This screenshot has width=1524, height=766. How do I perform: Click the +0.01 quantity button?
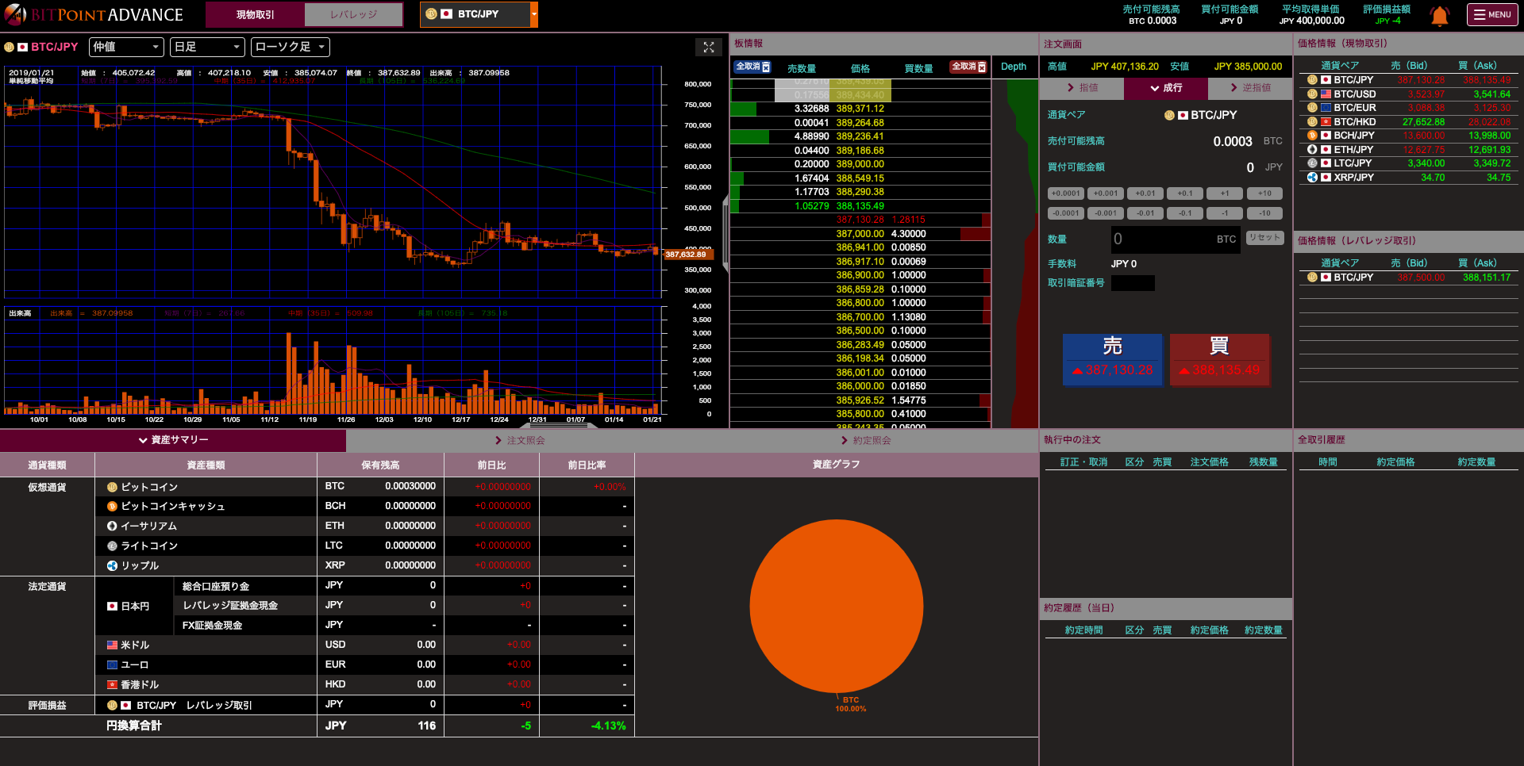(x=1145, y=193)
